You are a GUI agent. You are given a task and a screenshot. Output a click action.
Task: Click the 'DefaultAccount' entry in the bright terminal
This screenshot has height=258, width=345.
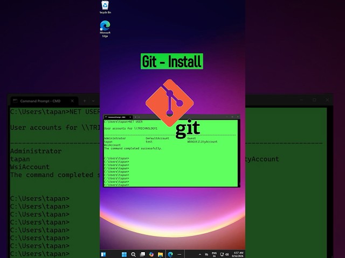tap(157, 138)
